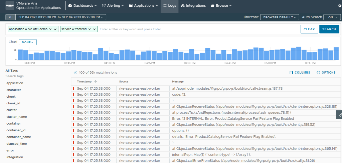
Task: Remove the application = rke-otel-demo filter
Action: click(x=50, y=29)
